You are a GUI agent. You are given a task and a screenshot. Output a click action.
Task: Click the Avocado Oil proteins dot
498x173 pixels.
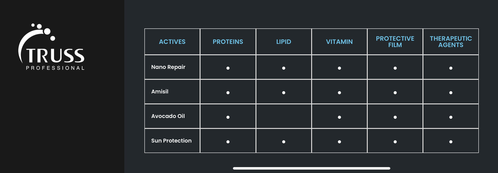(228, 117)
